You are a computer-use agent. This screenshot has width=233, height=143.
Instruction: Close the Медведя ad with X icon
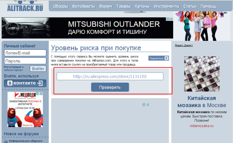coord(41,94)
